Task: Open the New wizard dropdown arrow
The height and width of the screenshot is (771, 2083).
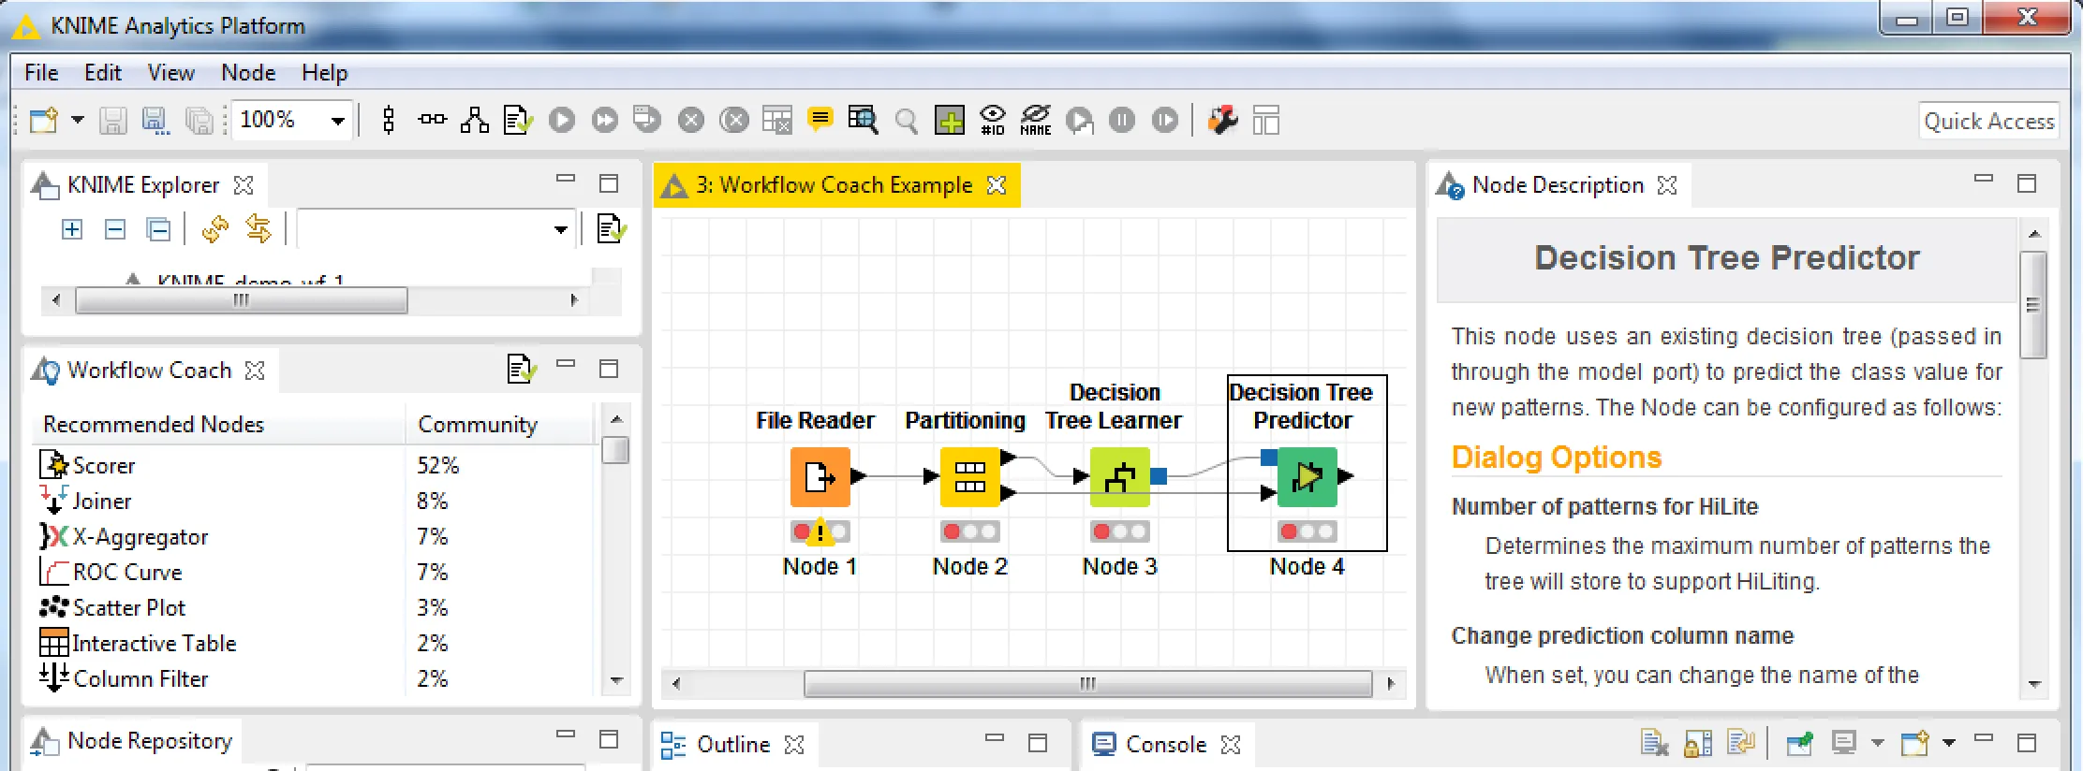Action: coord(78,120)
